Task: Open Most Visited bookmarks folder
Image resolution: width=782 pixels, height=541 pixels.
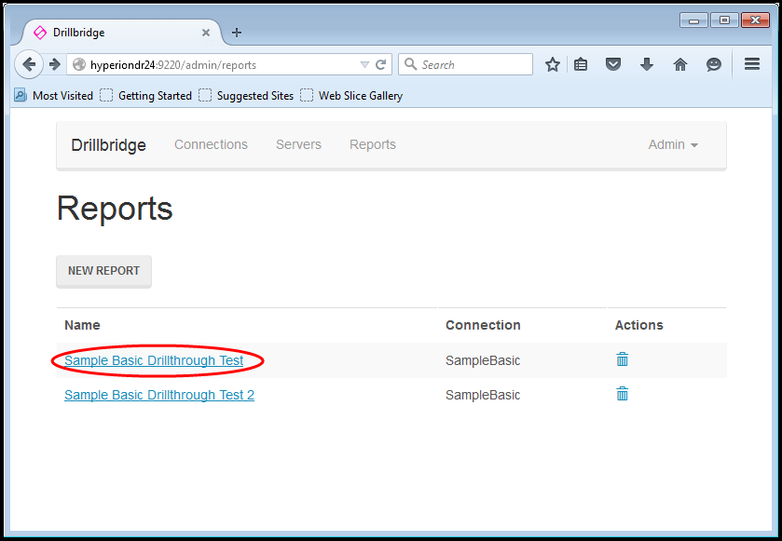Action: 54,95
